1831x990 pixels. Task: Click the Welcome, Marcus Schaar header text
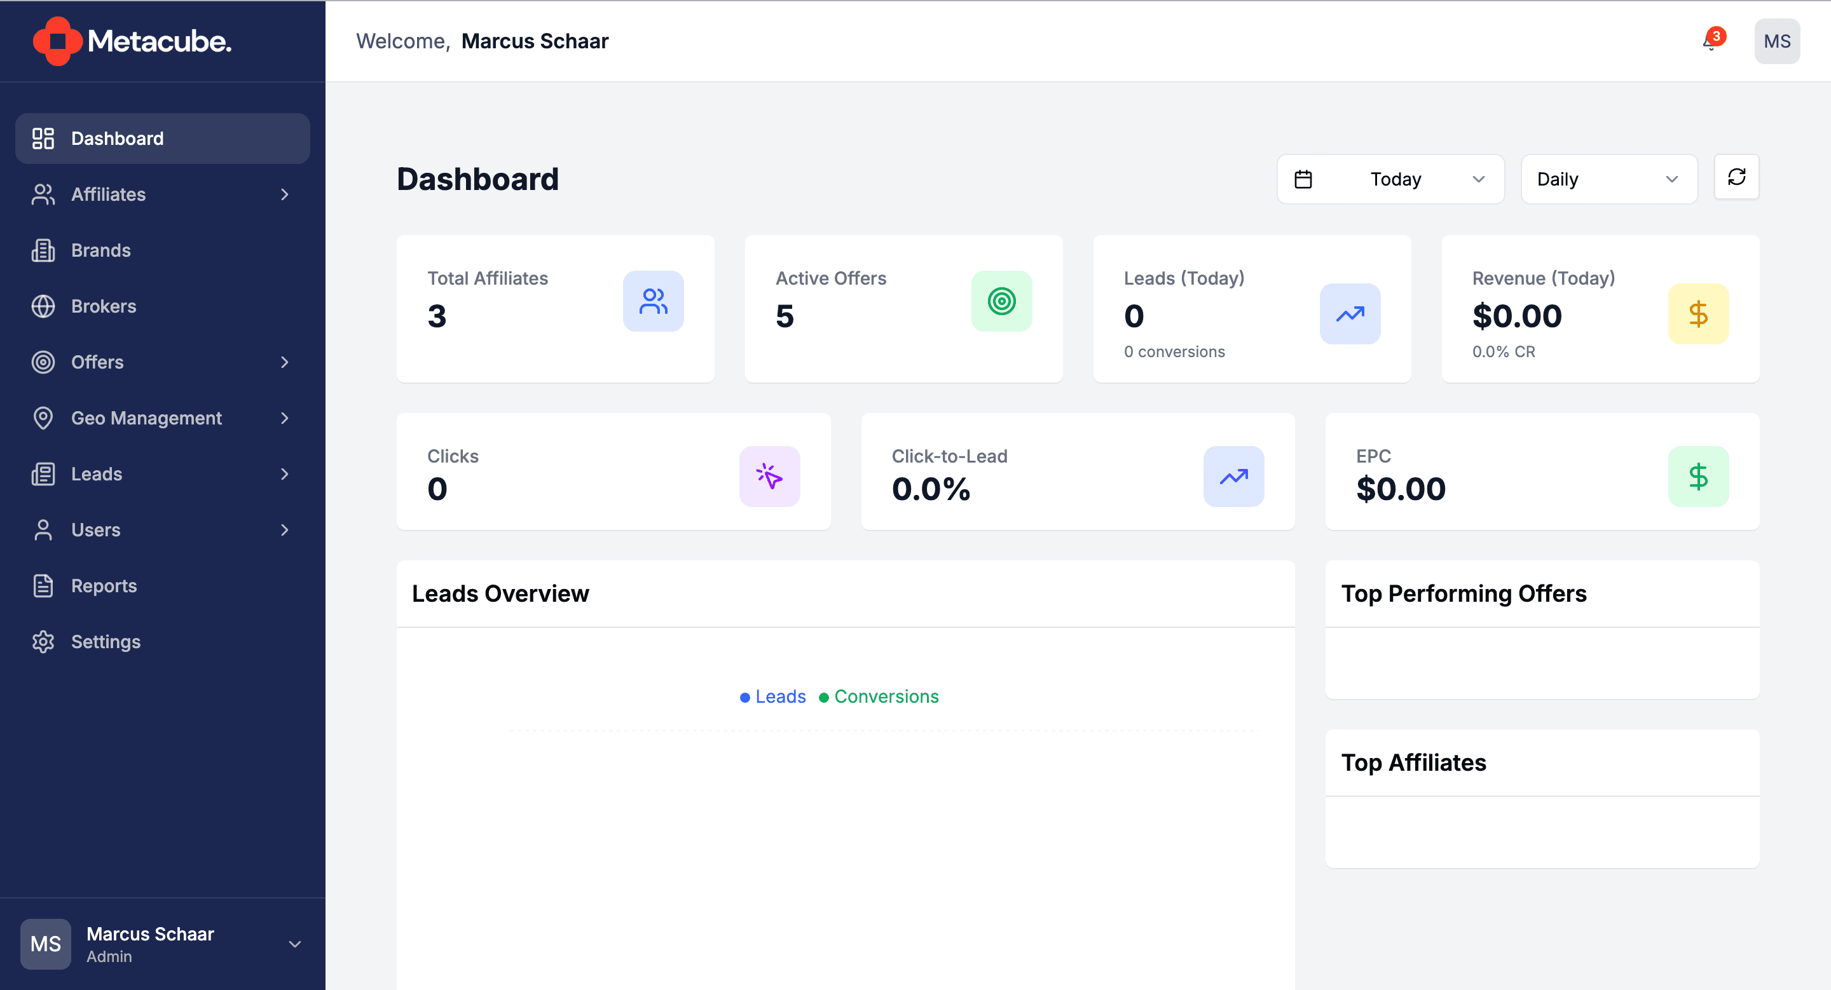(x=482, y=41)
